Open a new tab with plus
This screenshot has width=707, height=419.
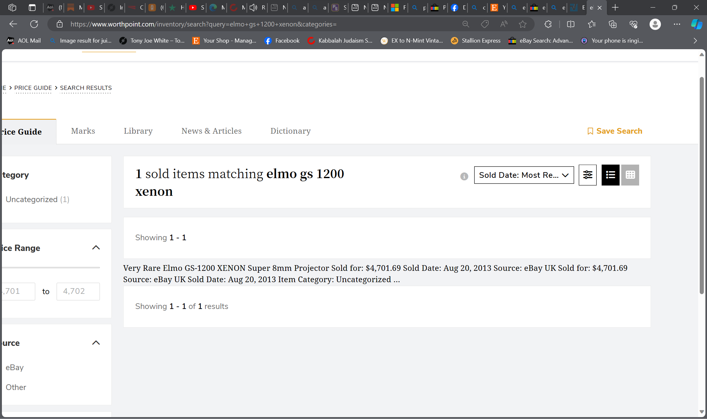(615, 8)
